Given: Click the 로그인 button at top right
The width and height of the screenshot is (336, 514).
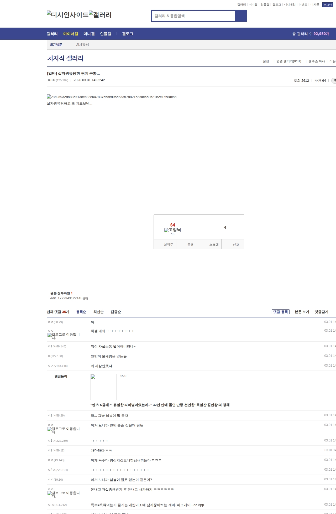Looking at the screenshot, I should 327,5.
